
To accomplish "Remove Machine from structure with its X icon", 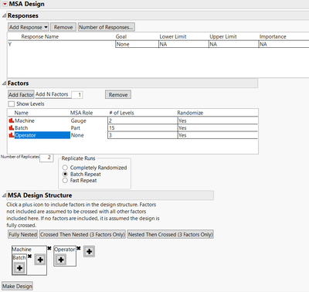I will click(49, 248).
